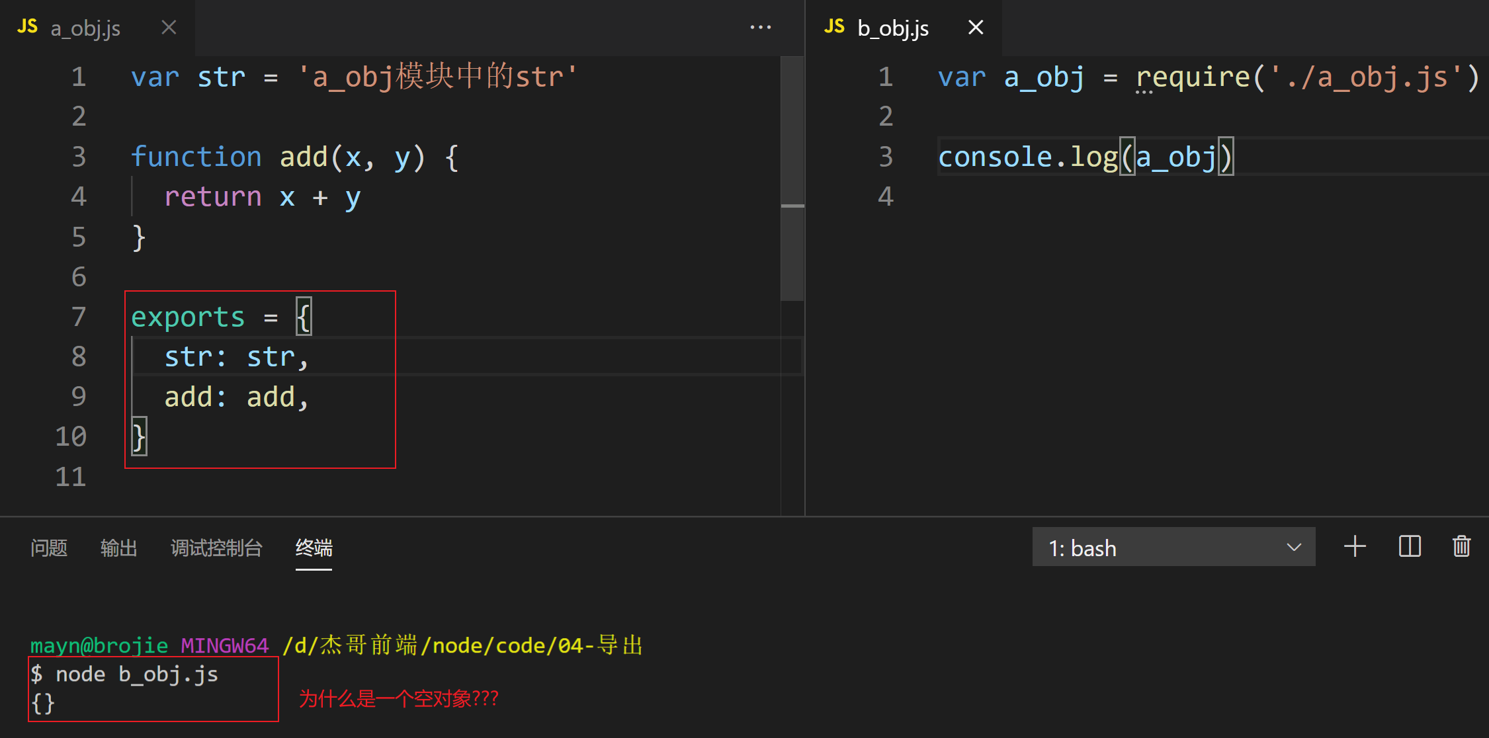Split the terminal using split icon

(1410, 547)
